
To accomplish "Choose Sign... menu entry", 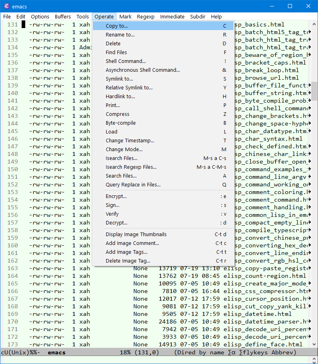I will (x=163, y=205).
